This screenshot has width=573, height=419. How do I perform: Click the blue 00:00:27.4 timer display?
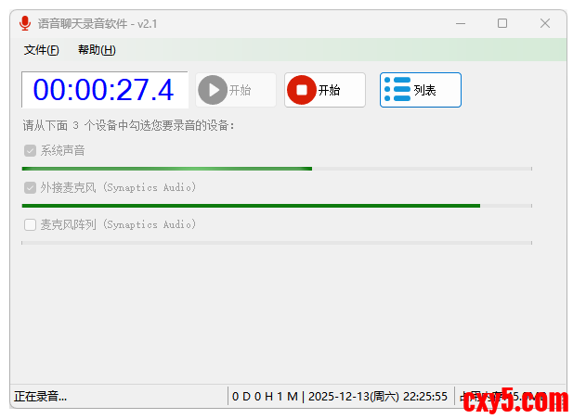point(105,90)
